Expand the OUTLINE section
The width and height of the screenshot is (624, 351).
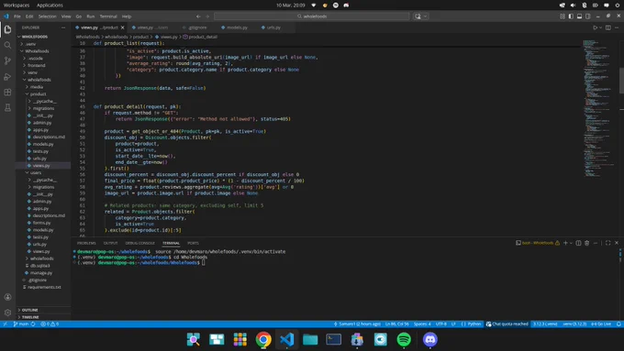30,310
